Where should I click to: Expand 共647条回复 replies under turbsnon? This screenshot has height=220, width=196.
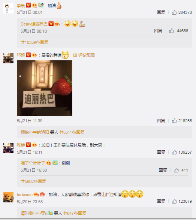(x=75, y=213)
